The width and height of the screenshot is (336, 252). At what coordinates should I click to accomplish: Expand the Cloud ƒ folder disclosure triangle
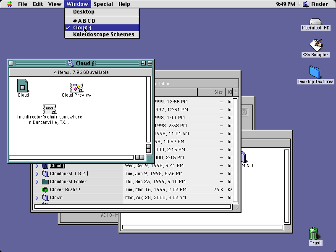[37, 165]
